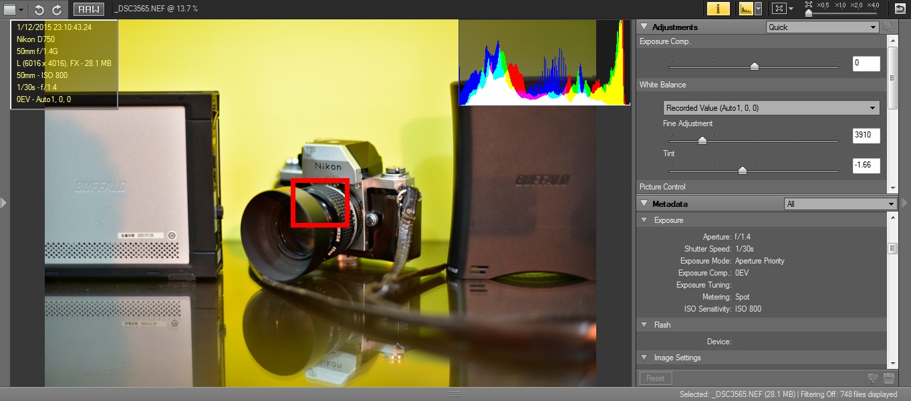911x401 pixels.
Task: Click the edit metadata pencil icon
Action: point(872,378)
